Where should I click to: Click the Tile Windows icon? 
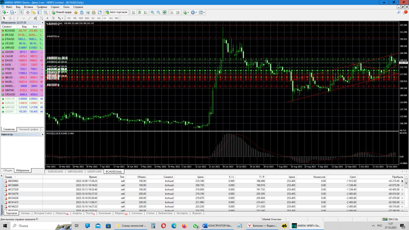coord(165,12)
